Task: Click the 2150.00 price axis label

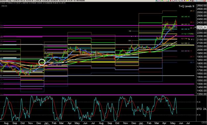Action: pyautogui.click(x=201, y=40)
